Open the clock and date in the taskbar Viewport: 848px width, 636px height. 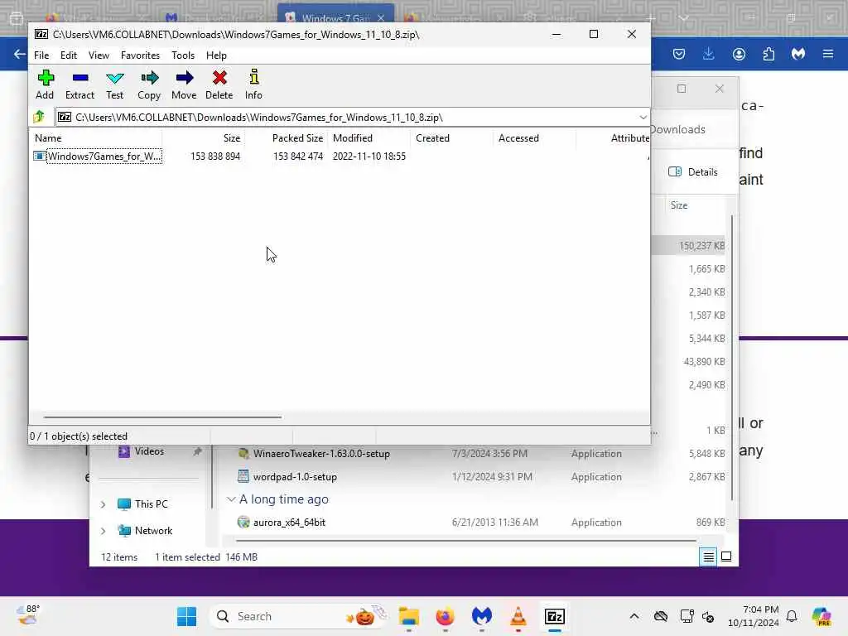(x=754, y=616)
